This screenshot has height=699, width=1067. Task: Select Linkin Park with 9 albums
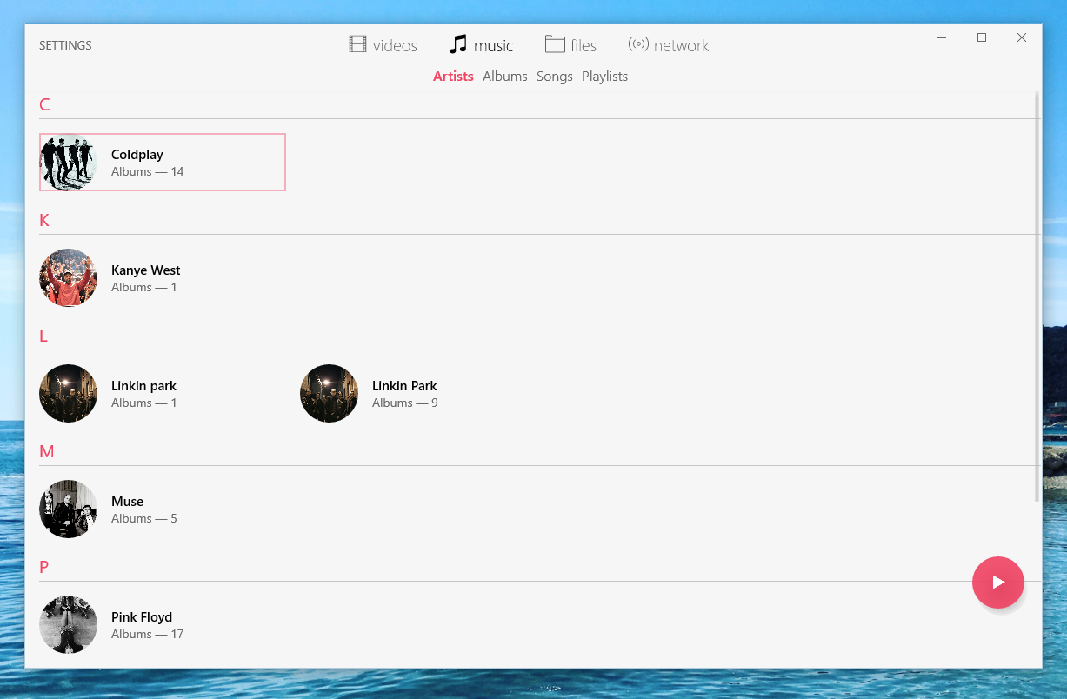point(404,393)
